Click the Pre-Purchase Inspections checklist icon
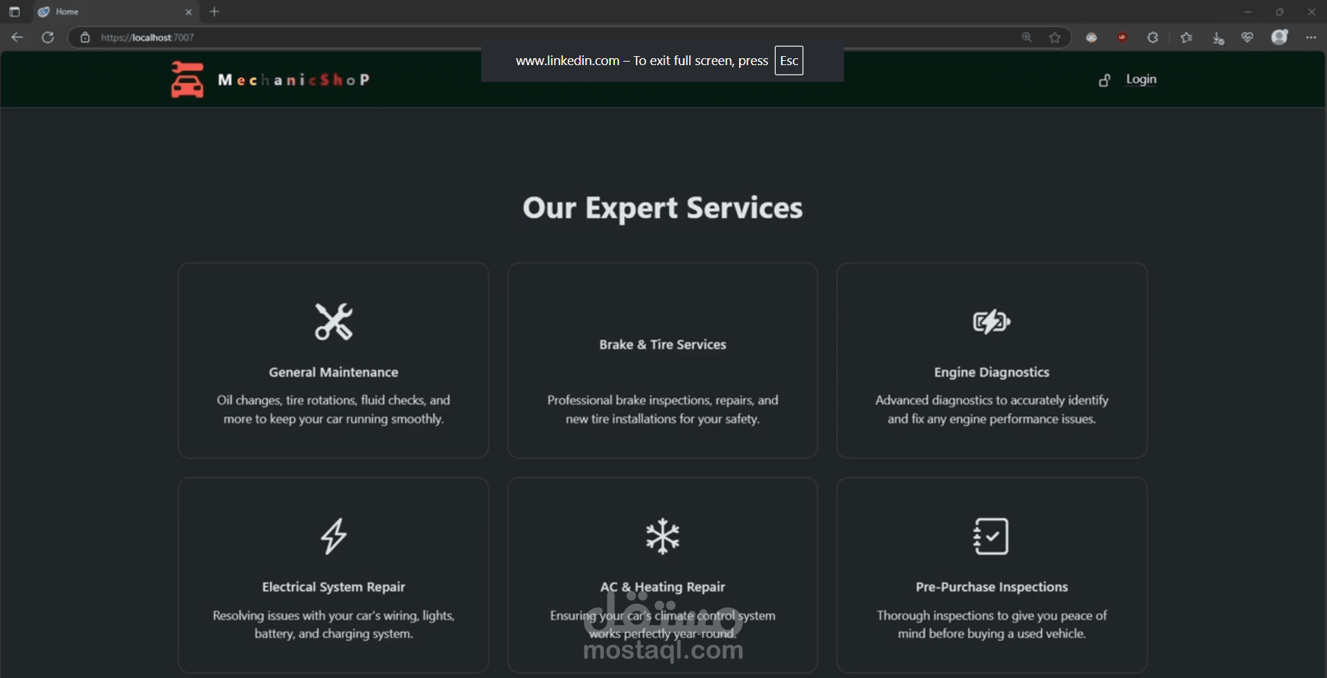This screenshot has width=1327, height=678. 991,536
